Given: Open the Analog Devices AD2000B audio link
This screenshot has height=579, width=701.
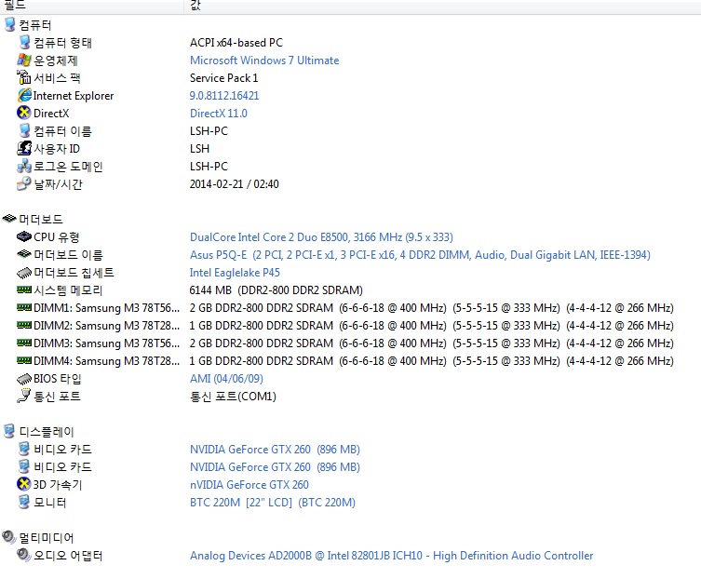Looking at the screenshot, I should [x=391, y=556].
